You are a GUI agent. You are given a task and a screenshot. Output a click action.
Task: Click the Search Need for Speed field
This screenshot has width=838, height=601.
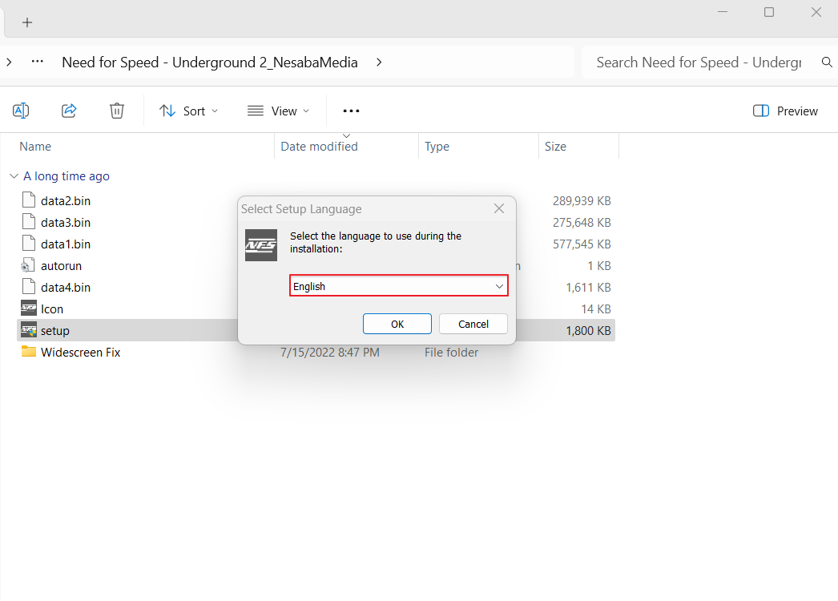699,62
